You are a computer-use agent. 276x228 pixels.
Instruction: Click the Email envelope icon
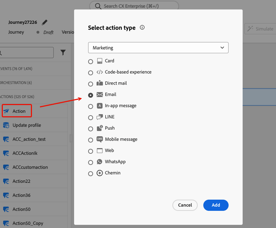pyautogui.click(x=100, y=94)
